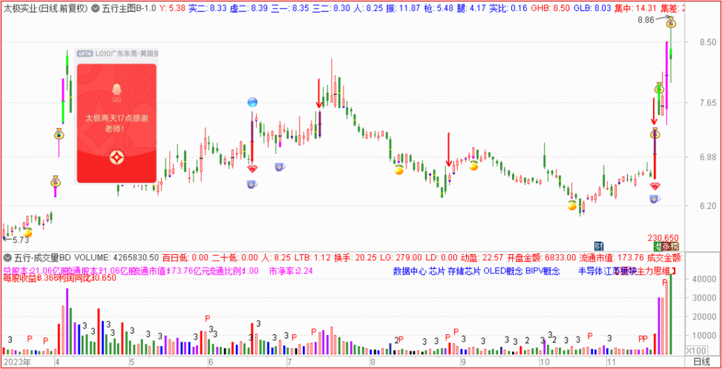Viewport: 722px width, 369px height.
Task: Click the 财 finance icon below chart
Action: tap(598, 246)
